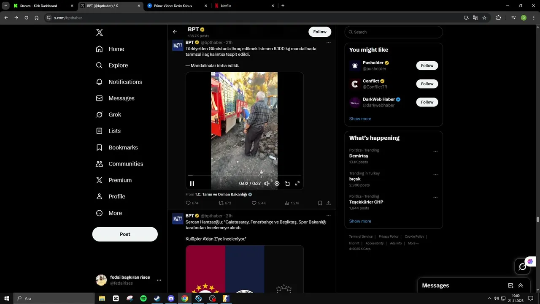The image size is (540, 304).
Task: Open the Premium page
Action: 114,180
